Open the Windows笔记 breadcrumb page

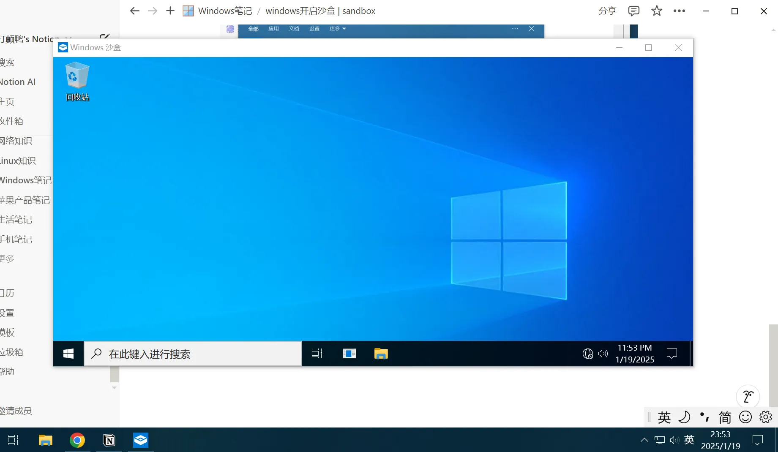(225, 11)
